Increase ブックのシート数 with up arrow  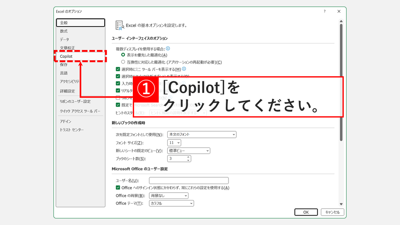[x=188, y=157]
